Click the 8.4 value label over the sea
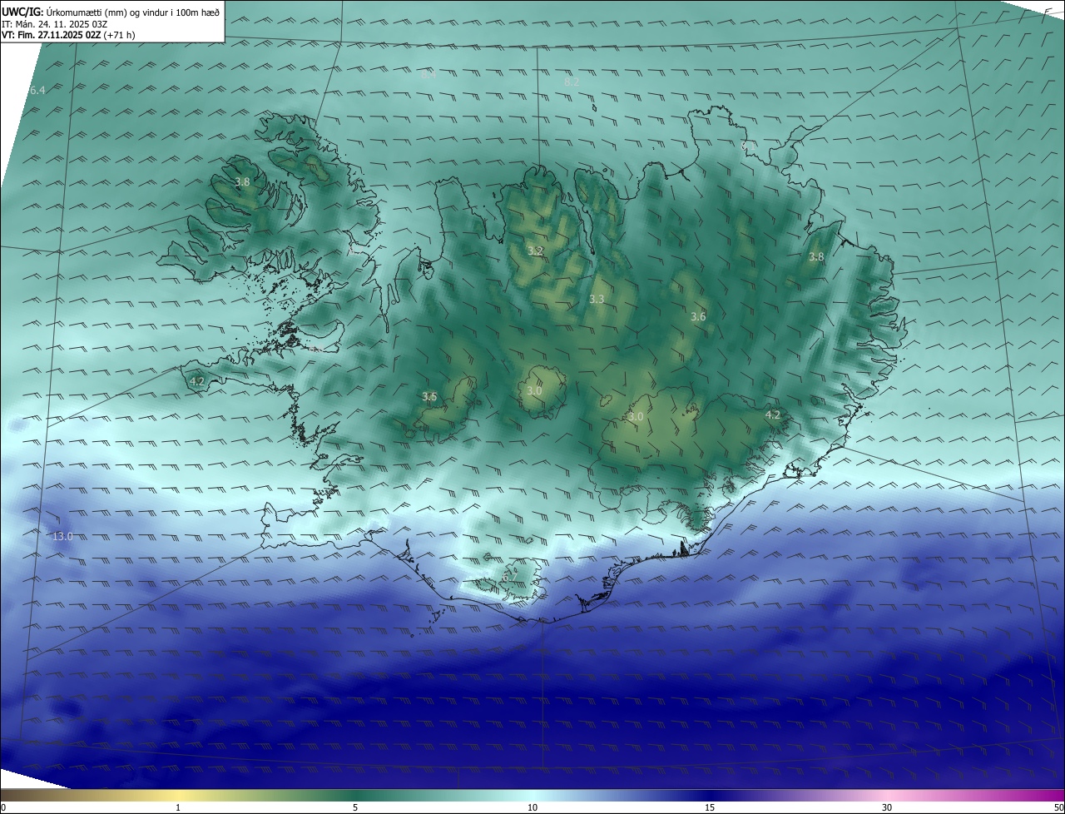Screen dimensions: 1065x814 [x=428, y=75]
